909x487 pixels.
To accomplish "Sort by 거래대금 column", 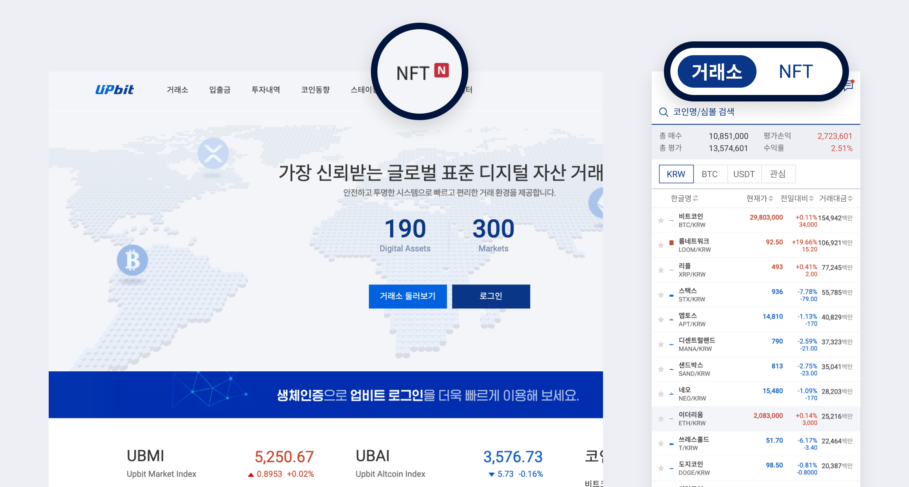I will point(836,198).
